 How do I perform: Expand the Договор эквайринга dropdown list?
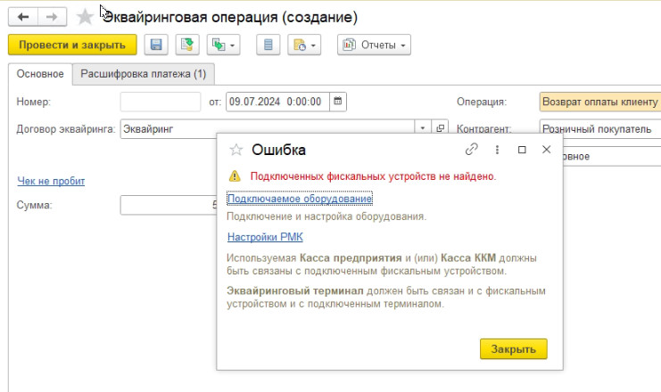tap(423, 128)
